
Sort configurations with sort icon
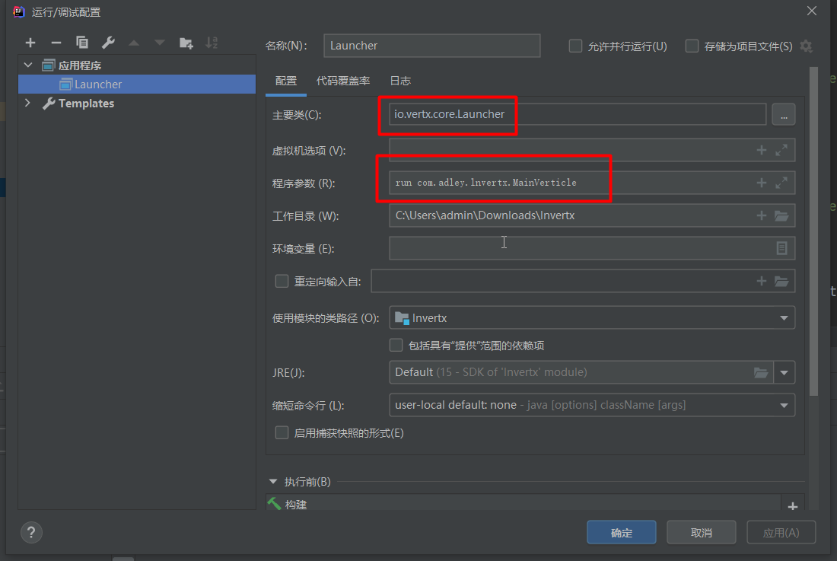(x=211, y=43)
